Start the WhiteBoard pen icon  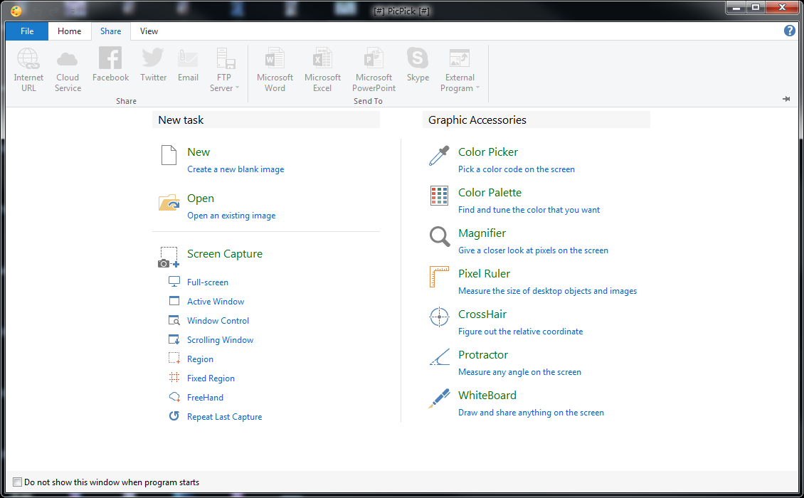click(439, 398)
